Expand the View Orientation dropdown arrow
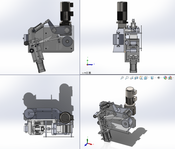Image resolution: width=175 pixels, height=149 pixels. 149,78
